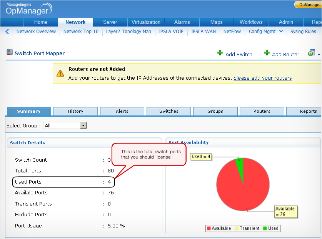Open the Maps menu tab
Screen dimensions: 322x239
[217, 22]
